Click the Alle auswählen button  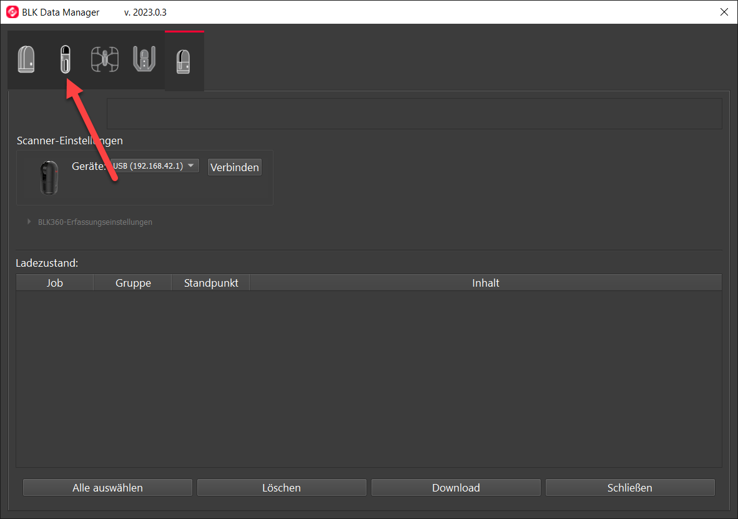point(107,487)
